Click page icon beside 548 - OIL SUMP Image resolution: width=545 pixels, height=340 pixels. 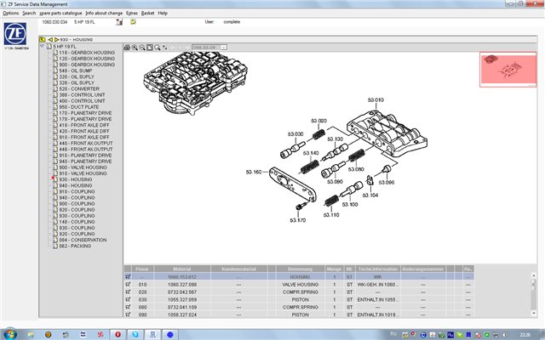point(55,71)
